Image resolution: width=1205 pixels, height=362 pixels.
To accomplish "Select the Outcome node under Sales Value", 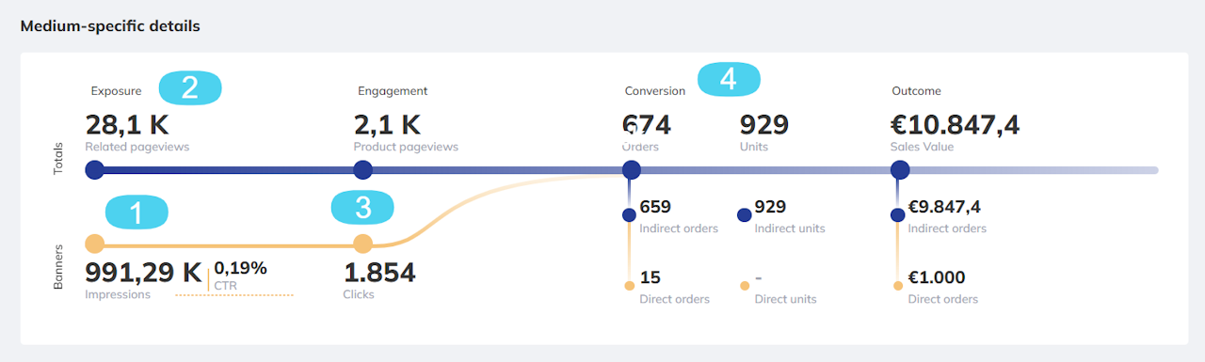I will point(900,170).
